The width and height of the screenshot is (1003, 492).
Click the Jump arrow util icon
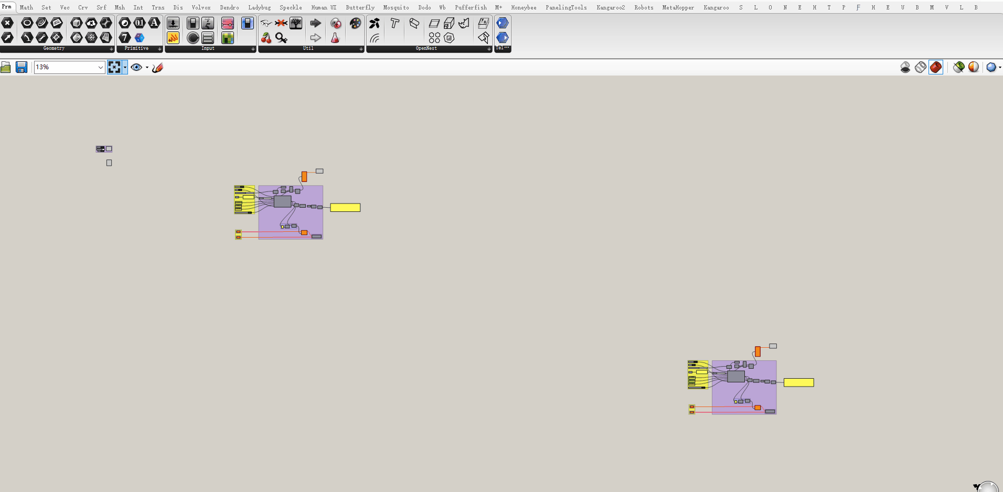click(x=315, y=23)
